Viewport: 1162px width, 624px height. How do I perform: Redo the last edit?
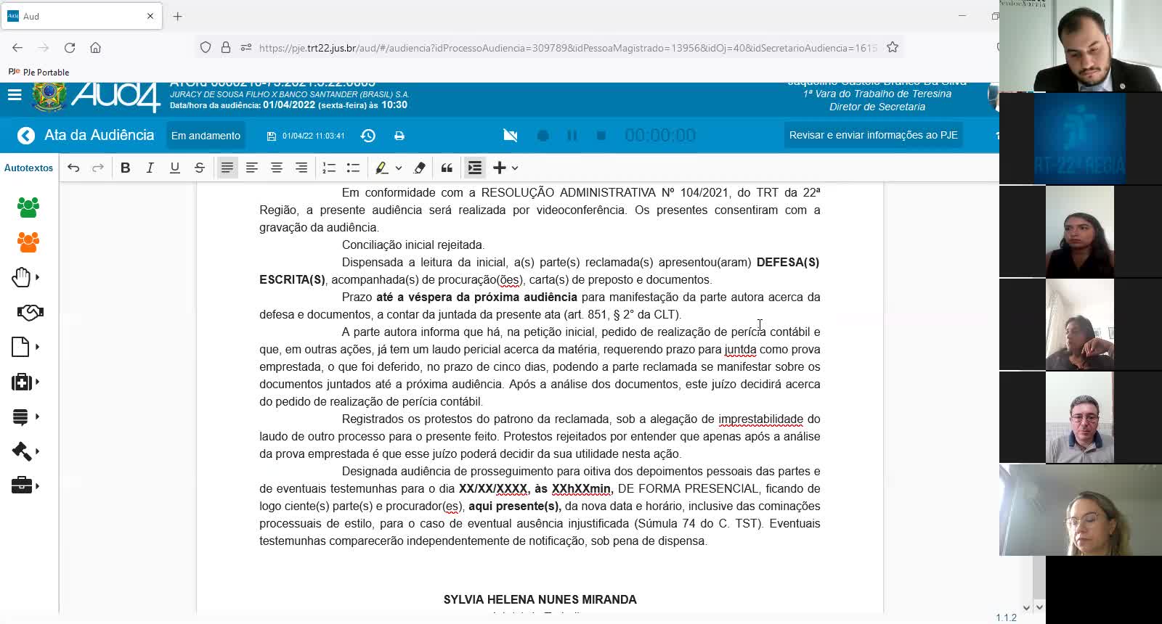click(98, 168)
